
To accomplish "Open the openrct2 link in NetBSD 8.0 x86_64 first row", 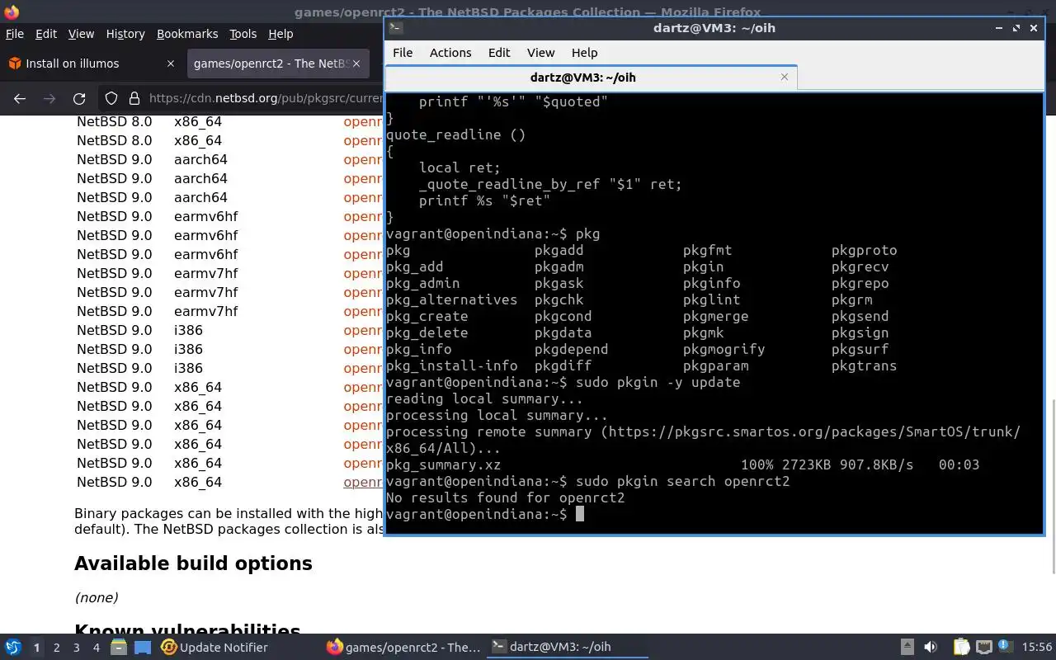I will [363, 121].
